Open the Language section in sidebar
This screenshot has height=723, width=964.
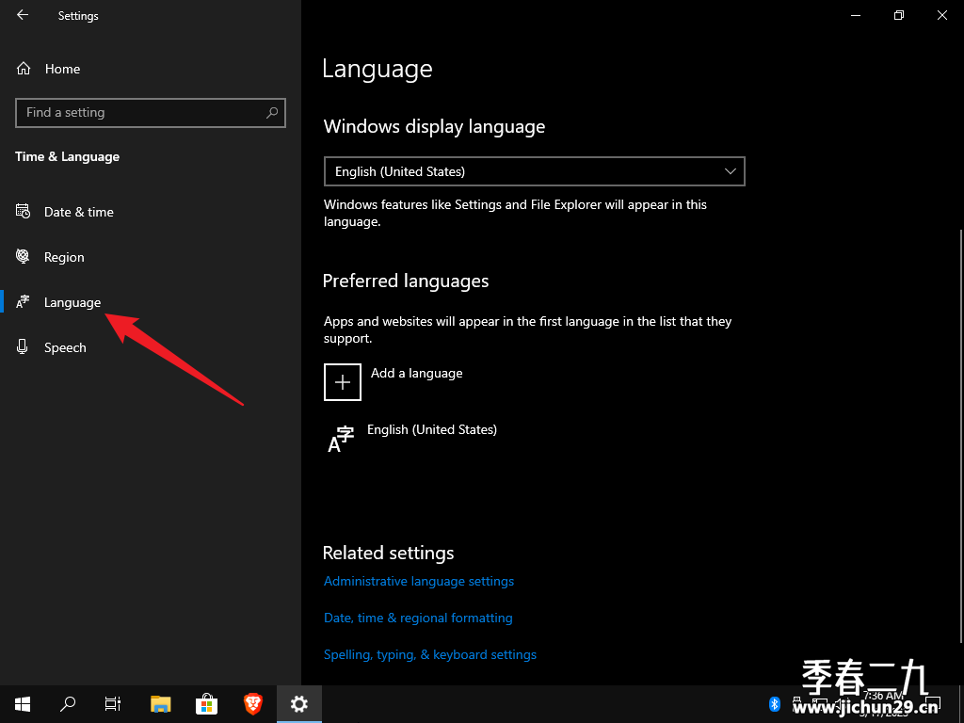[x=72, y=302]
